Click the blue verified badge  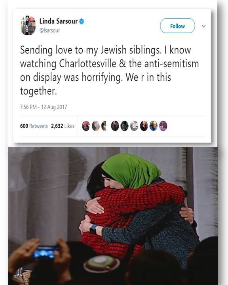point(82,21)
